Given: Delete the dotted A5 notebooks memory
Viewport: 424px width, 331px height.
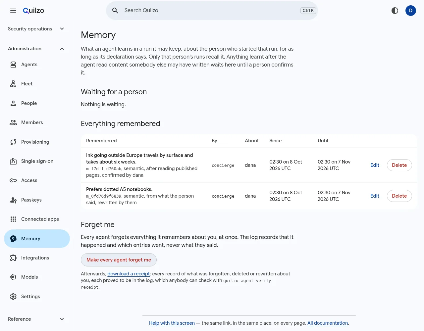Looking at the screenshot, I should [x=399, y=196].
